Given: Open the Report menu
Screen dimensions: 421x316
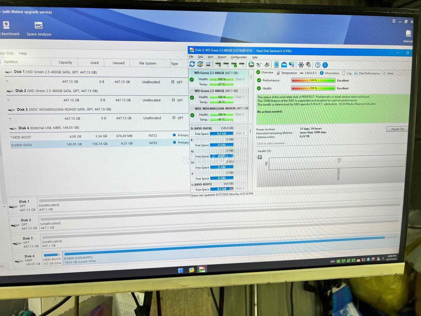Looking at the screenshot, I should (222, 57).
